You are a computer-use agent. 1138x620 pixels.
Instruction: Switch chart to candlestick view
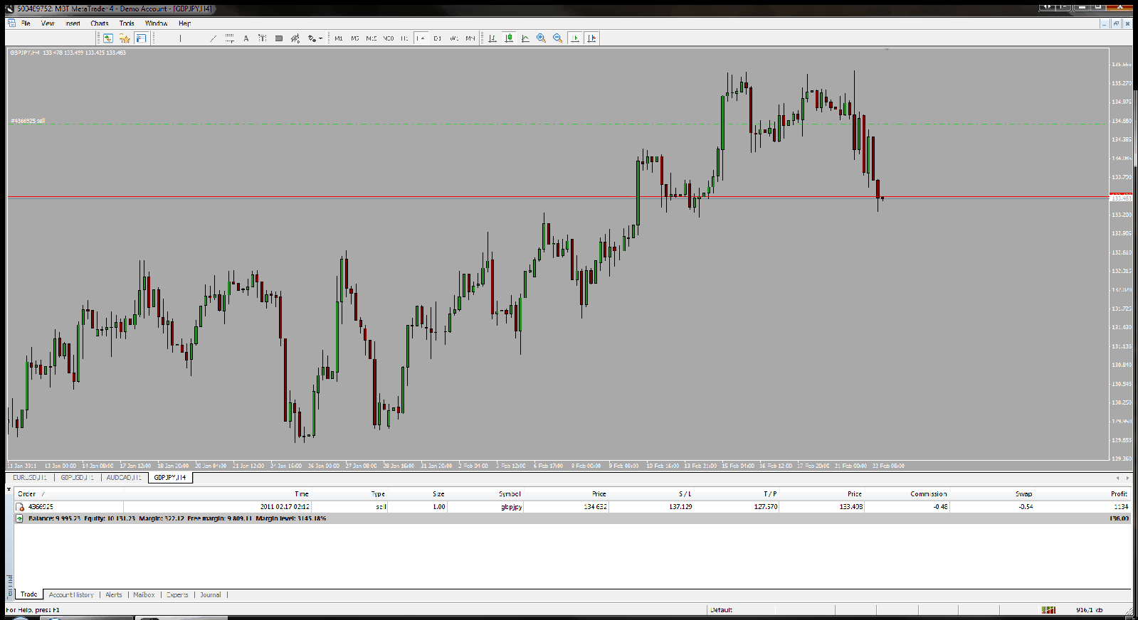pos(509,38)
